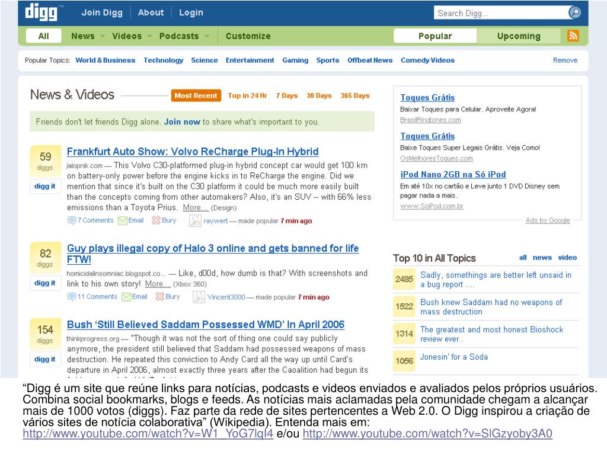Click More link on Volvo story

tap(196, 207)
